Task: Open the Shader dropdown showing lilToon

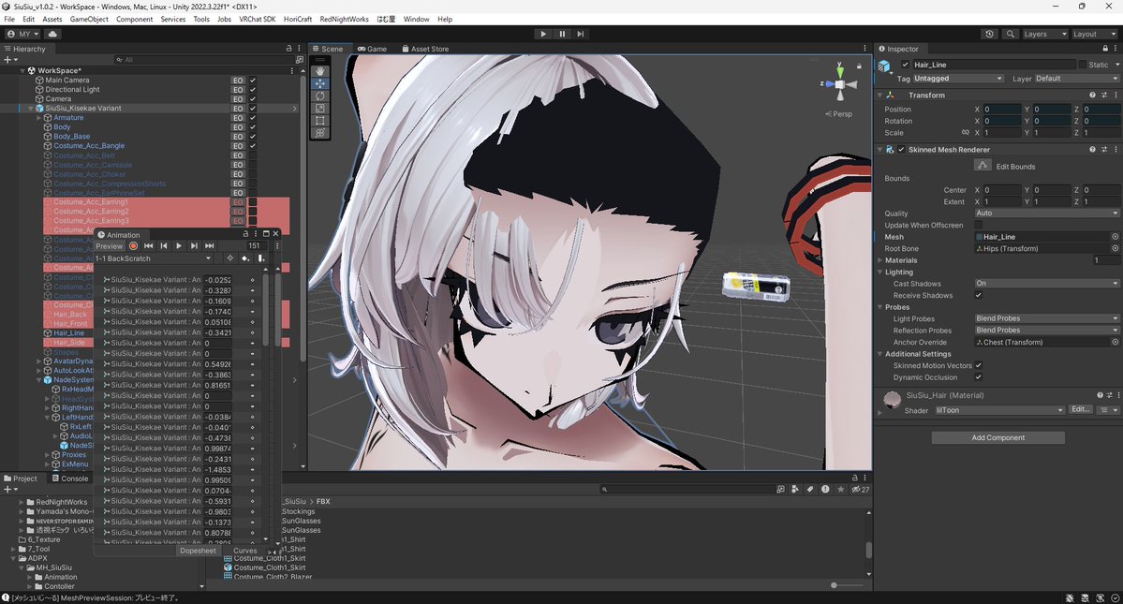Action: tap(999, 410)
